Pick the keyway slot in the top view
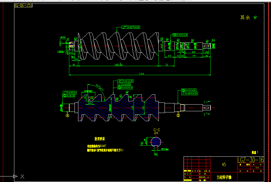The width and height of the screenshot is (271, 182). coord(207,46)
